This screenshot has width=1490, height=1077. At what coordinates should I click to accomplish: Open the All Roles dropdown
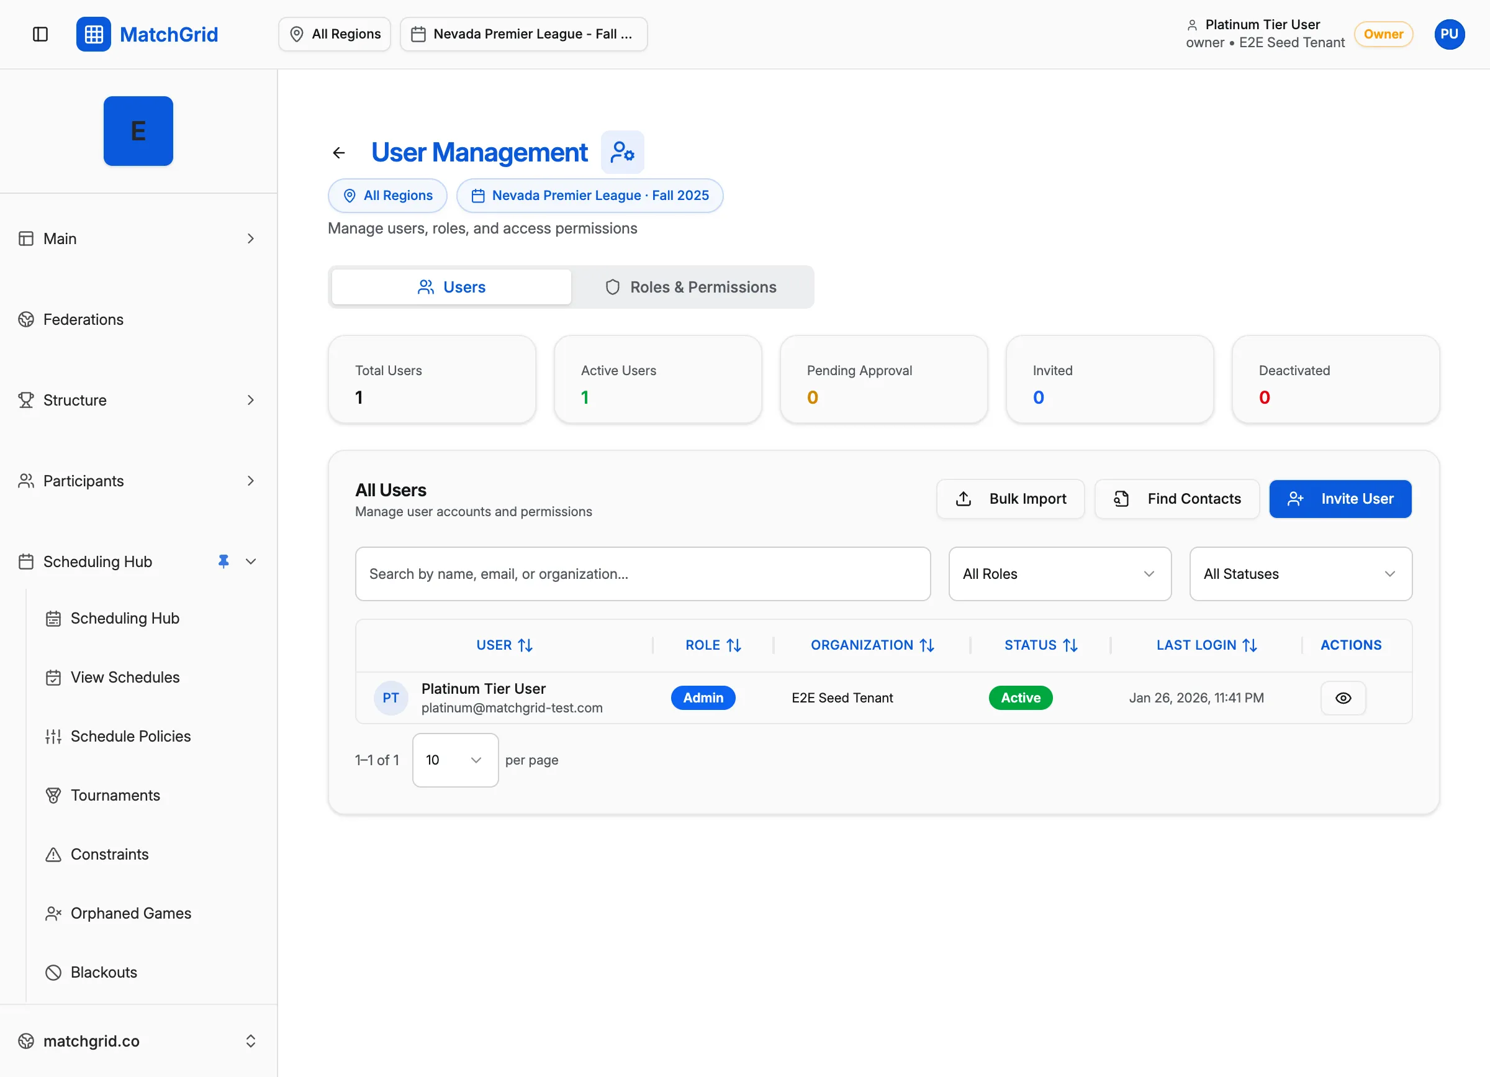(1059, 574)
